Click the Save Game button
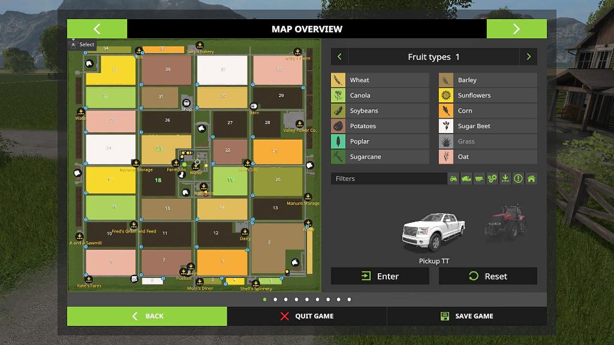Image resolution: width=614 pixels, height=345 pixels. [x=466, y=316]
